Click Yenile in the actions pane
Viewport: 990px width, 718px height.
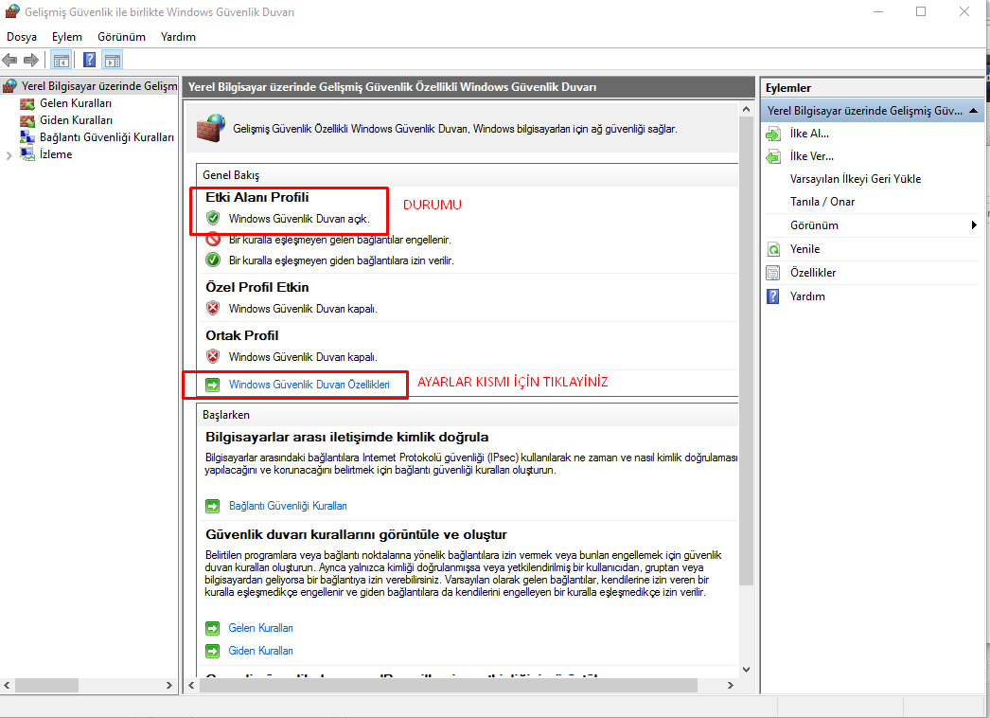pyautogui.click(x=804, y=249)
